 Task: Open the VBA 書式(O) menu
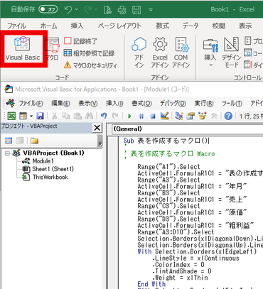click(x=141, y=103)
